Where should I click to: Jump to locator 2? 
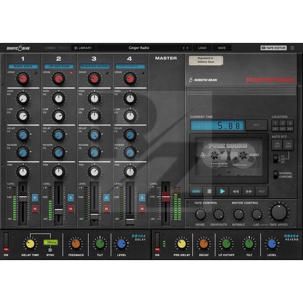click(x=283, y=123)
